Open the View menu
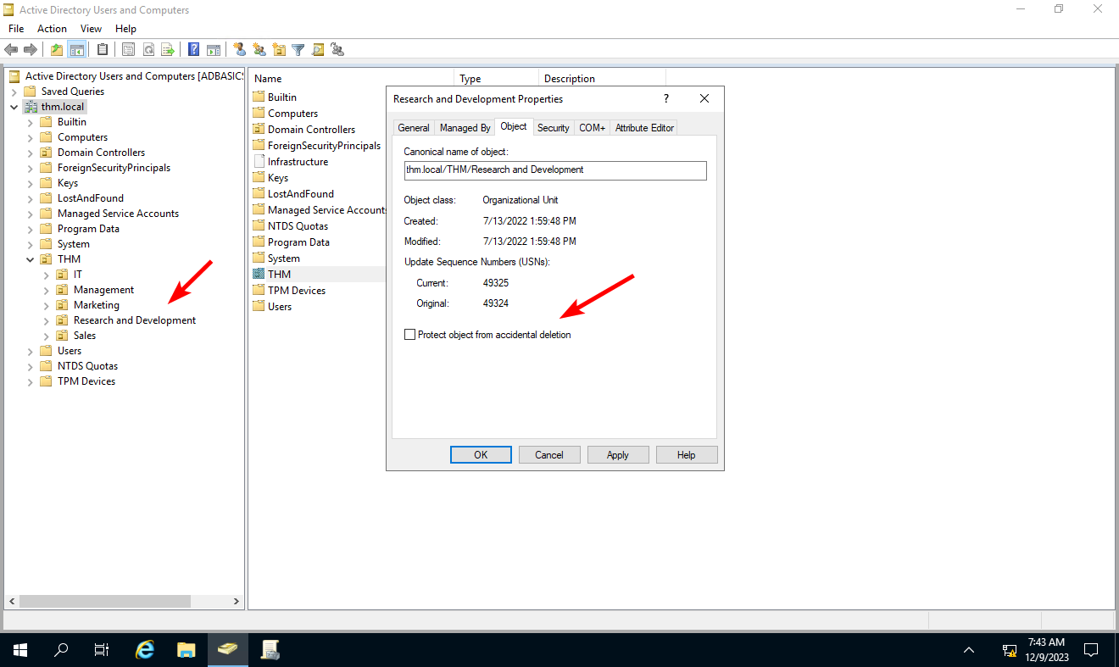The height and width of the screenshot is (667, 1119). coord(91,29)
